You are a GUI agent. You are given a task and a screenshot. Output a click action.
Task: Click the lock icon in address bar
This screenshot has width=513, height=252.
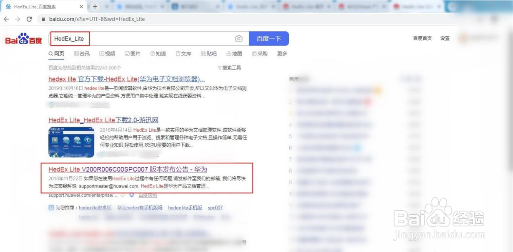pos(43,19)
